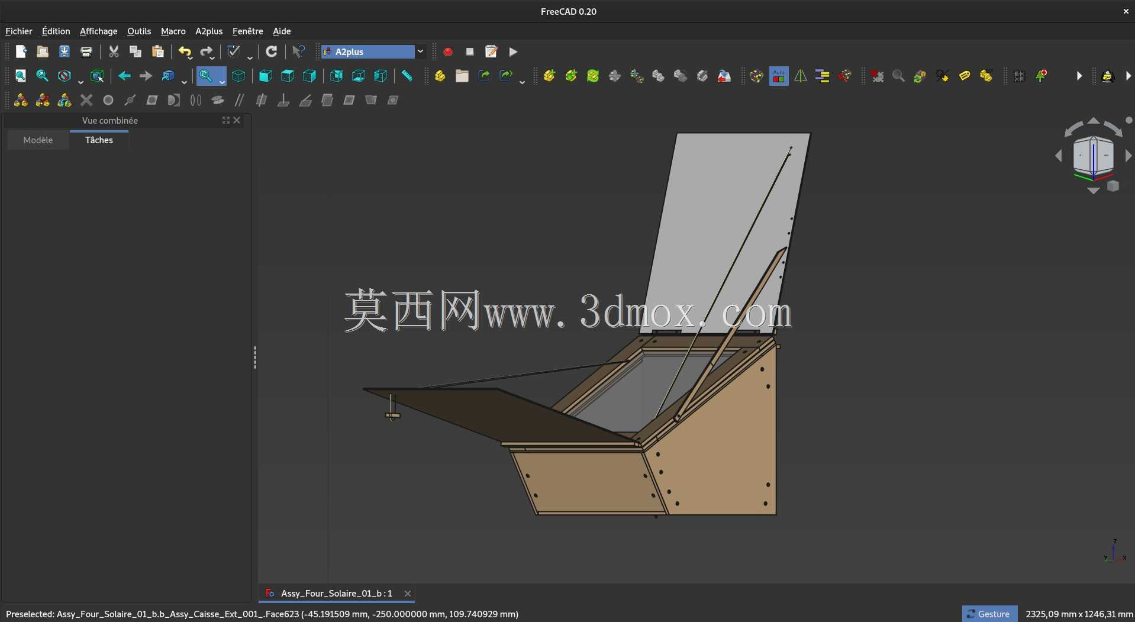1135x622 pixels.
Task: Toggle the bounding box zoom view button
Action: [x=97, y=76]
